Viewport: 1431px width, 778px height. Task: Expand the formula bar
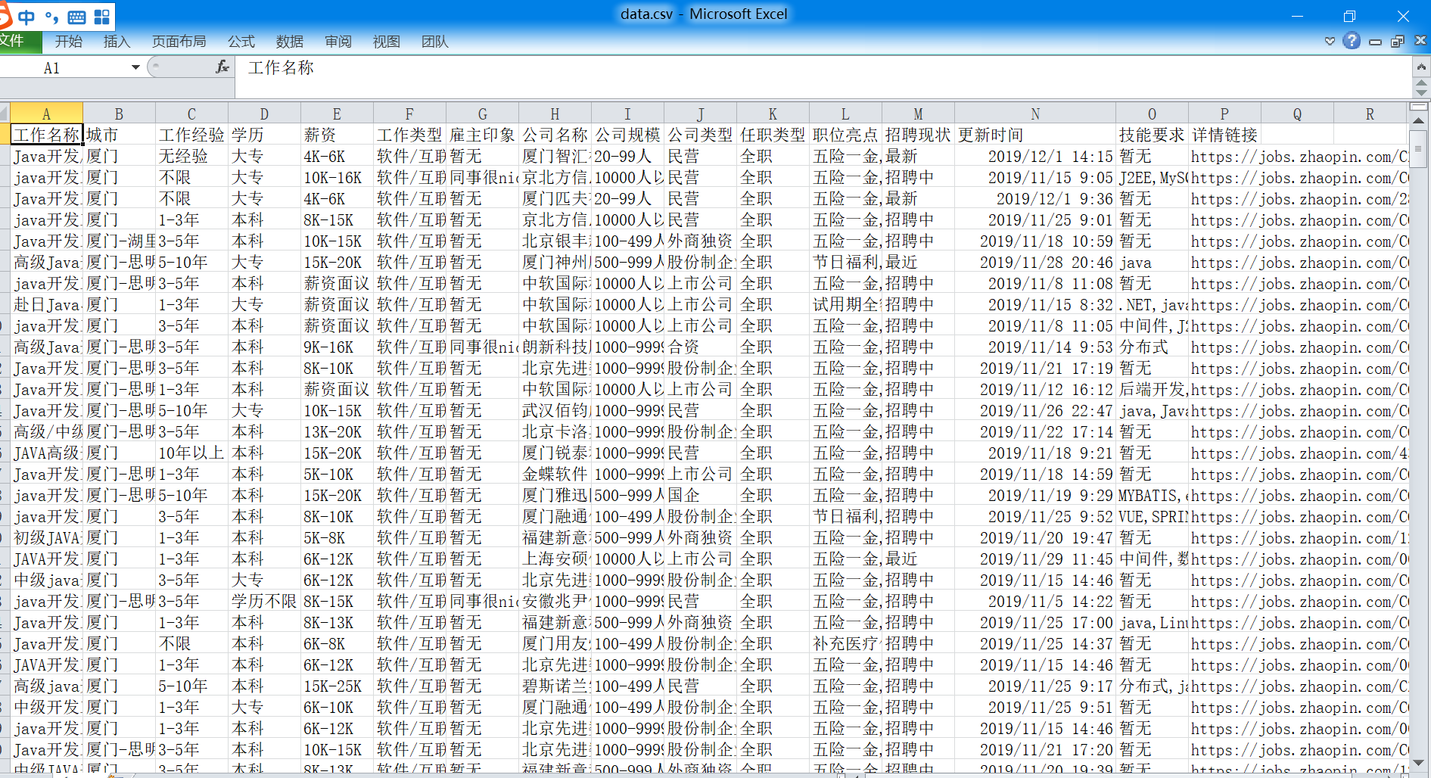click(1421, 67)
